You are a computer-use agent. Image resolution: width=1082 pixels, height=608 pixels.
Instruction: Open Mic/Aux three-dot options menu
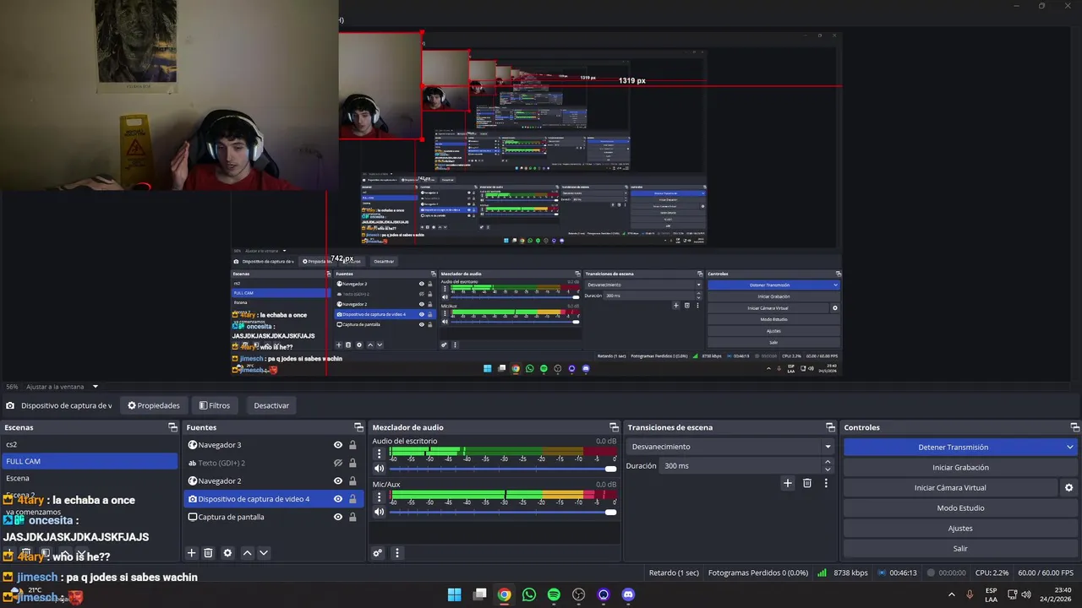point(379,497)
